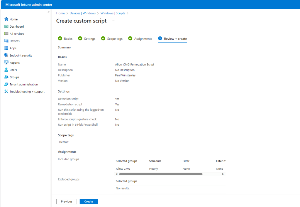Click the Troubleshooting + support wrench icon

(x=6, y=92)
